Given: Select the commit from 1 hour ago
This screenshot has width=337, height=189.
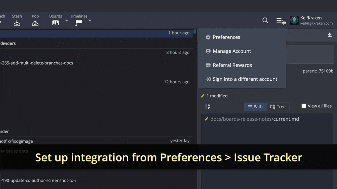Looking at the screenshot, I should (96, 34).
